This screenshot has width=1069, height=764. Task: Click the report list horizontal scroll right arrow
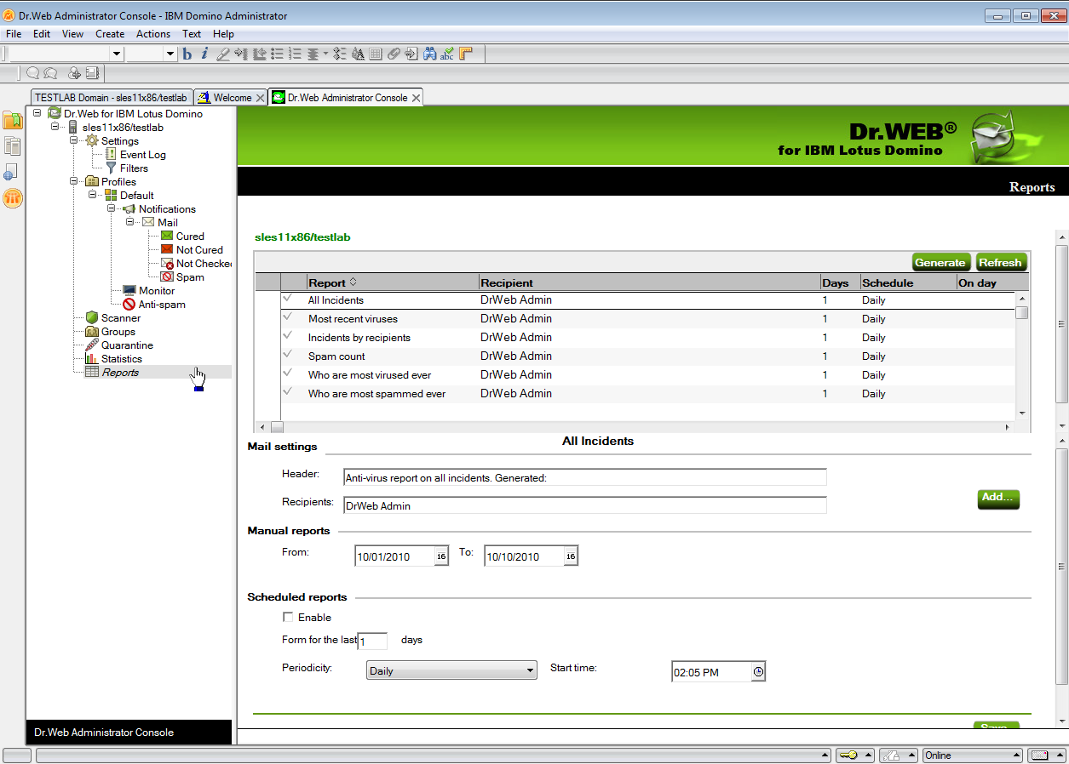(x=1009, y=427)
